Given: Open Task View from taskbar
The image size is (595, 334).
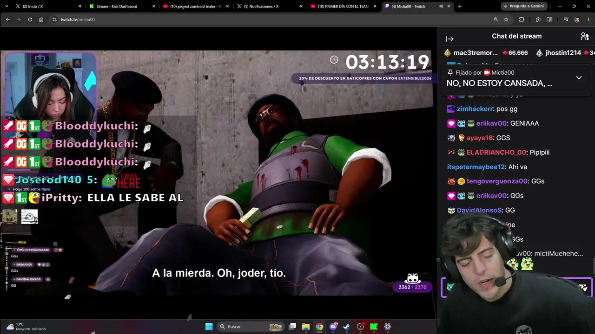Looking at the screenshot, I should (x=292, y=327).
